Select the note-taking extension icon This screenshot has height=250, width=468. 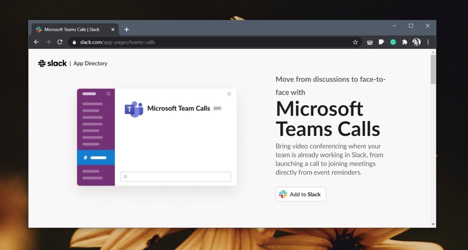pos(381,42)
